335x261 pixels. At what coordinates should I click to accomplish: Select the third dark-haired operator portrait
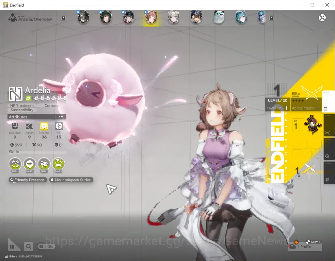(x=129, y=17)
